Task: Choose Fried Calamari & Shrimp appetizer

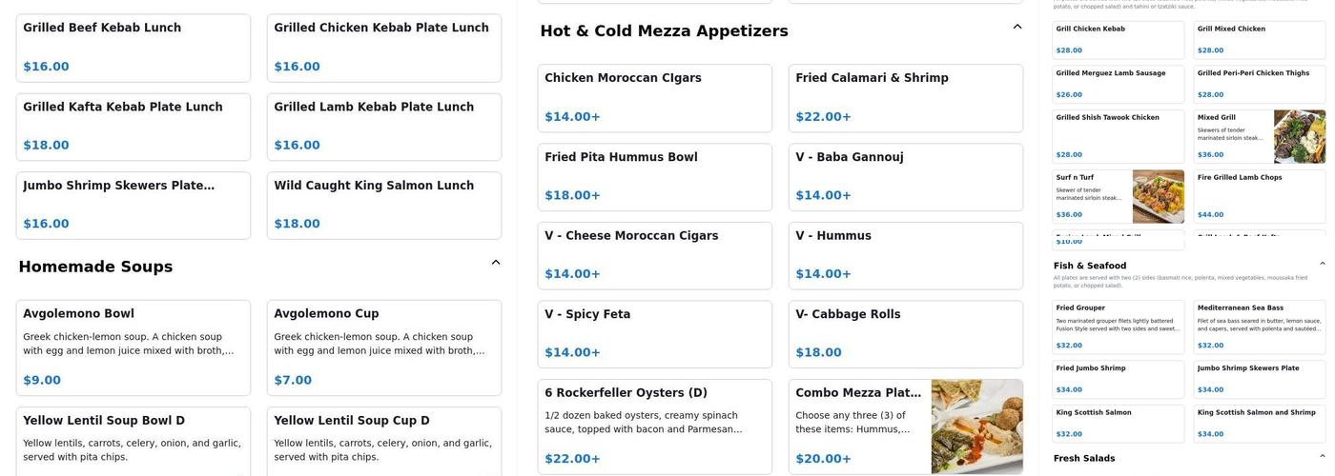Action: (x=905, y=98)
